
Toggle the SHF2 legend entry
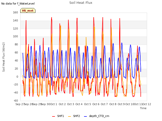[x=74, y=116]
